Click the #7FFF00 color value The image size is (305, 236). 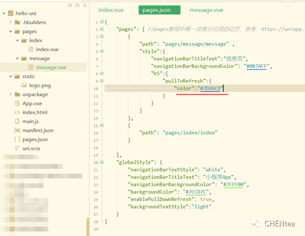[234, 184]
